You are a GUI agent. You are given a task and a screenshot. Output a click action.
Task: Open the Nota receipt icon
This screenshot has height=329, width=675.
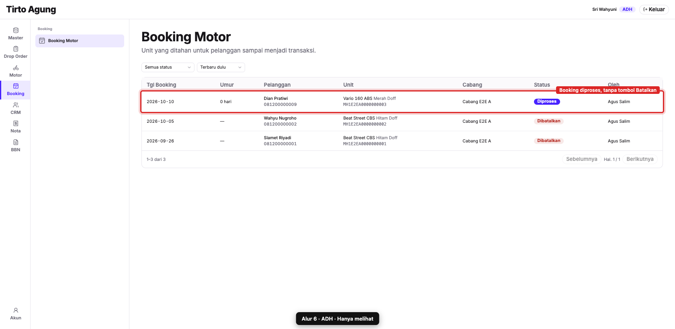16,124
